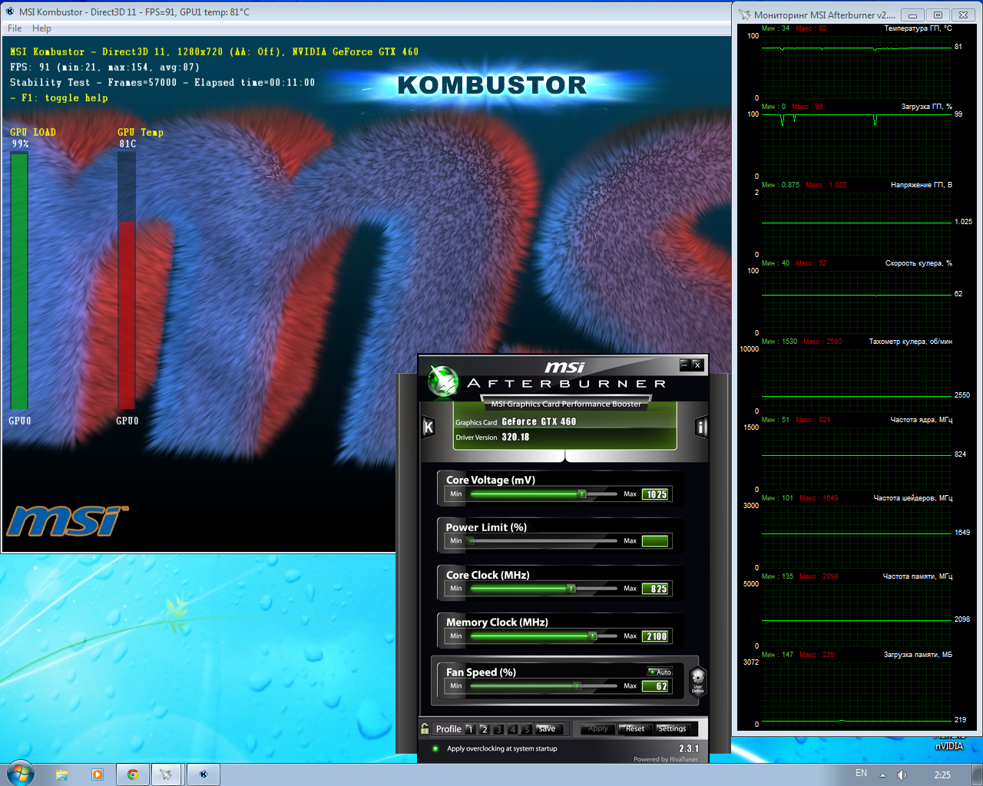
Task: Click the monitoring window jet title icon
Action: tap(744, 15)
